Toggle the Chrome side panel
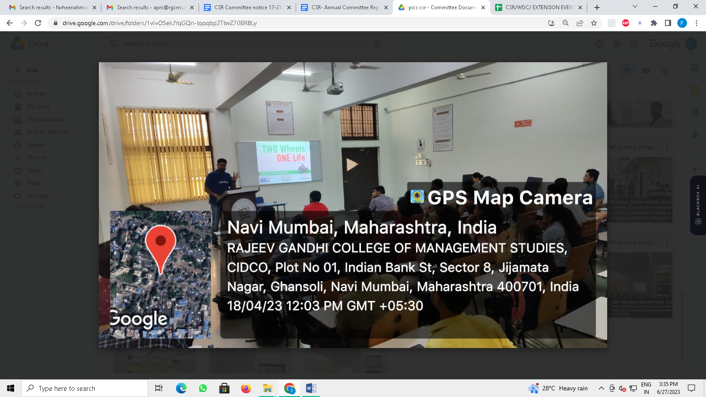 click(x=668, y=23)
